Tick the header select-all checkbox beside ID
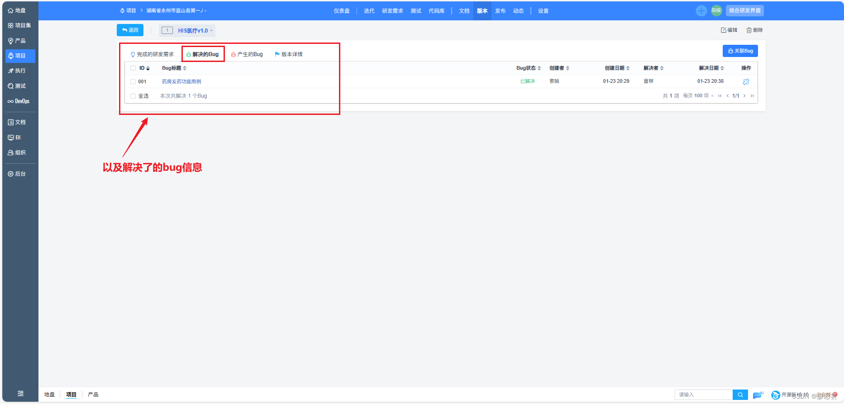This screenshot has width=844, height=404. coord(133,68)
